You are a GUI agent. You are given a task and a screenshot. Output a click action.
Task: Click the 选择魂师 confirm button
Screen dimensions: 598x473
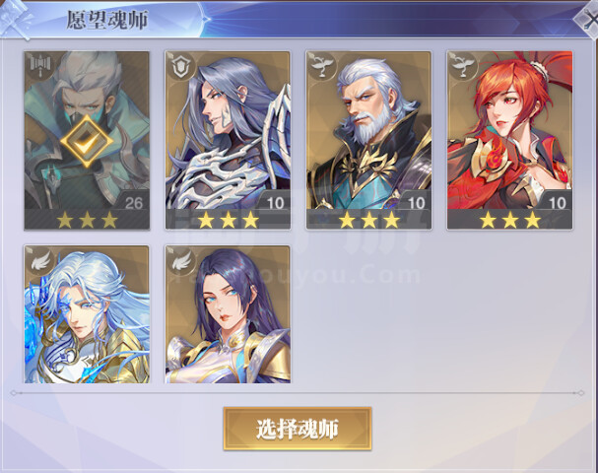(298, 429)
